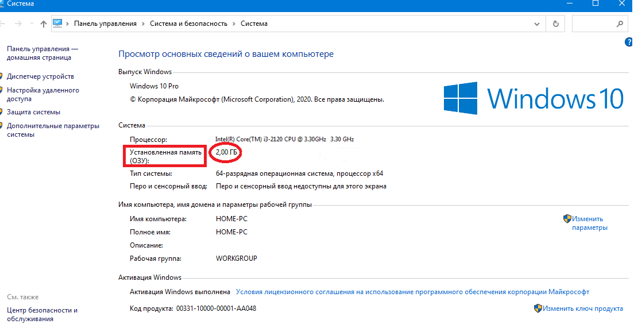Image resolution: width=634 pixels, height=324 pixels.
Task: Open Панель управления — домашняя страница link
Action: tap(42, 53)
